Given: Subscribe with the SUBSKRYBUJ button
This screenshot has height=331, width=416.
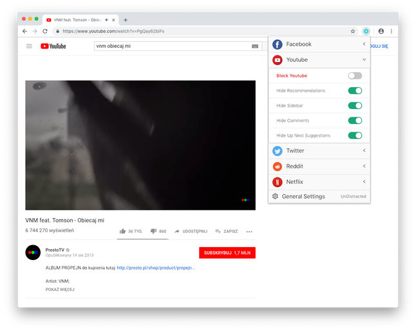Looking at the screenshot, I should (x=227, y=253).
